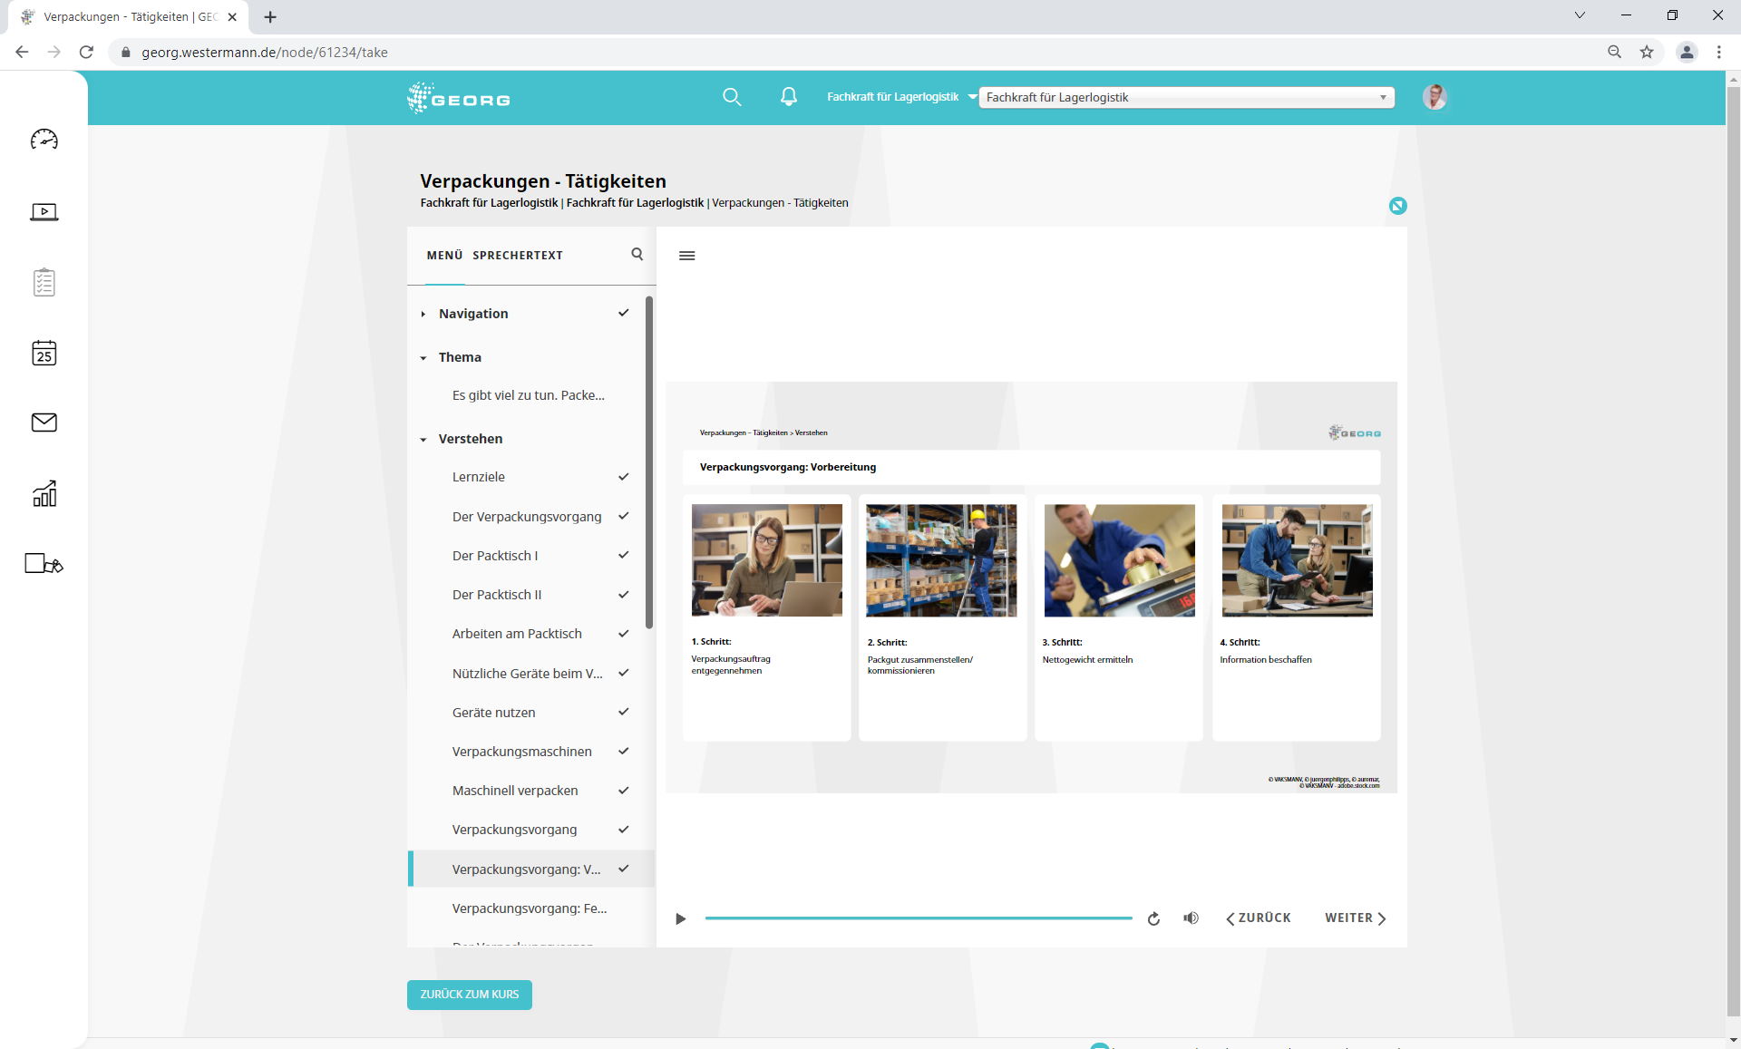Open the Fachkraft für Lagerlogistik combo box
Viewport: 1741px width, 1049px height.
(x=1186, y=97)
